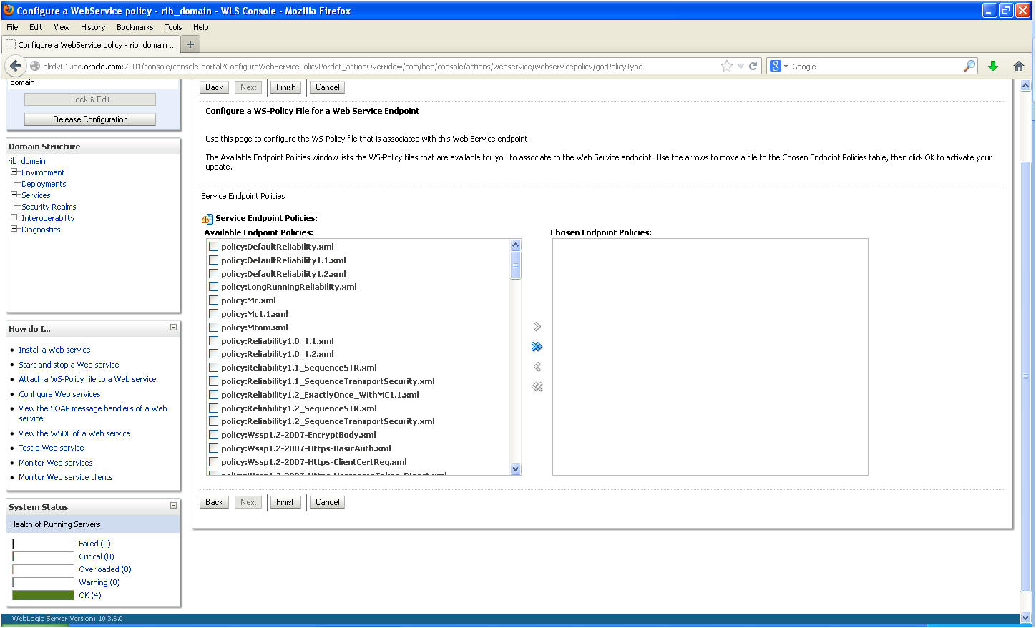1036x628 pixels.
Task: Check policy:Wssp1.2-2007-EncryptBody.xml checkbox
Action: [x=213, y=435]
